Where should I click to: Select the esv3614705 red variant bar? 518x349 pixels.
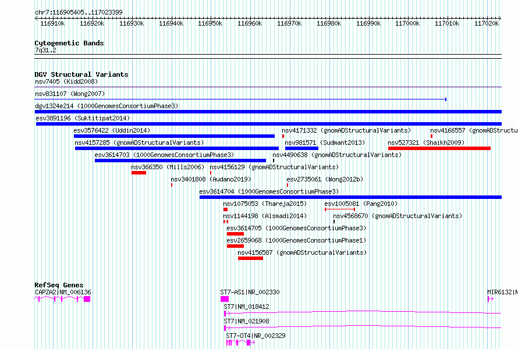(x=235, y=234)
